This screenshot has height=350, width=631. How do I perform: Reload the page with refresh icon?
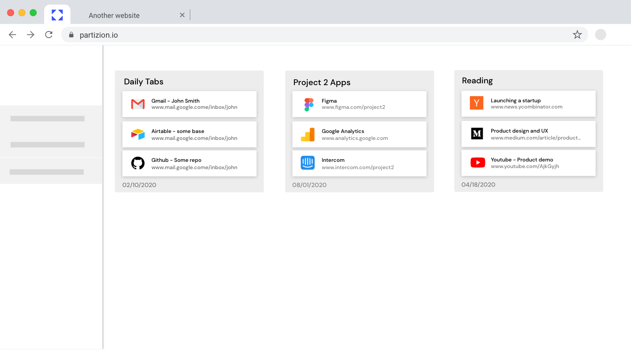tap(49, 35)
